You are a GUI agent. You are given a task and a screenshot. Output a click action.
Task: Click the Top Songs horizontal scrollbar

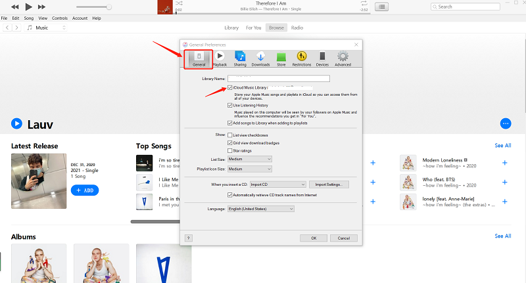[x=155, y=221]
